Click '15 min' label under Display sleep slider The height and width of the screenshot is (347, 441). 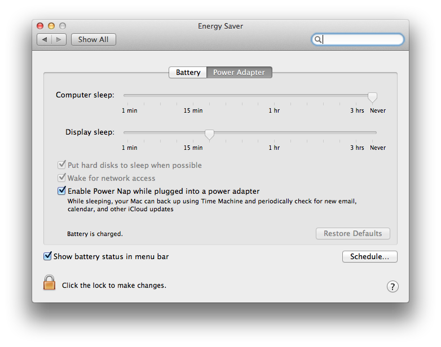tap(193, 148)
